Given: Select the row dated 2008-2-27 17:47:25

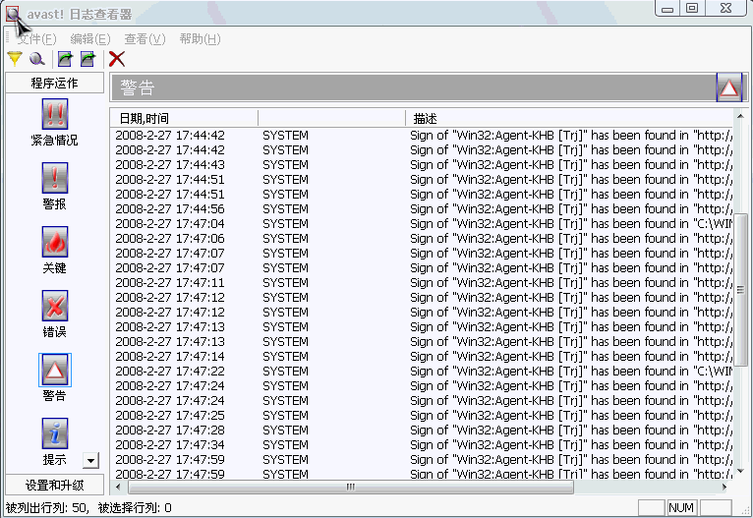Looking at the screenshot, I should (x=422, y=415).
